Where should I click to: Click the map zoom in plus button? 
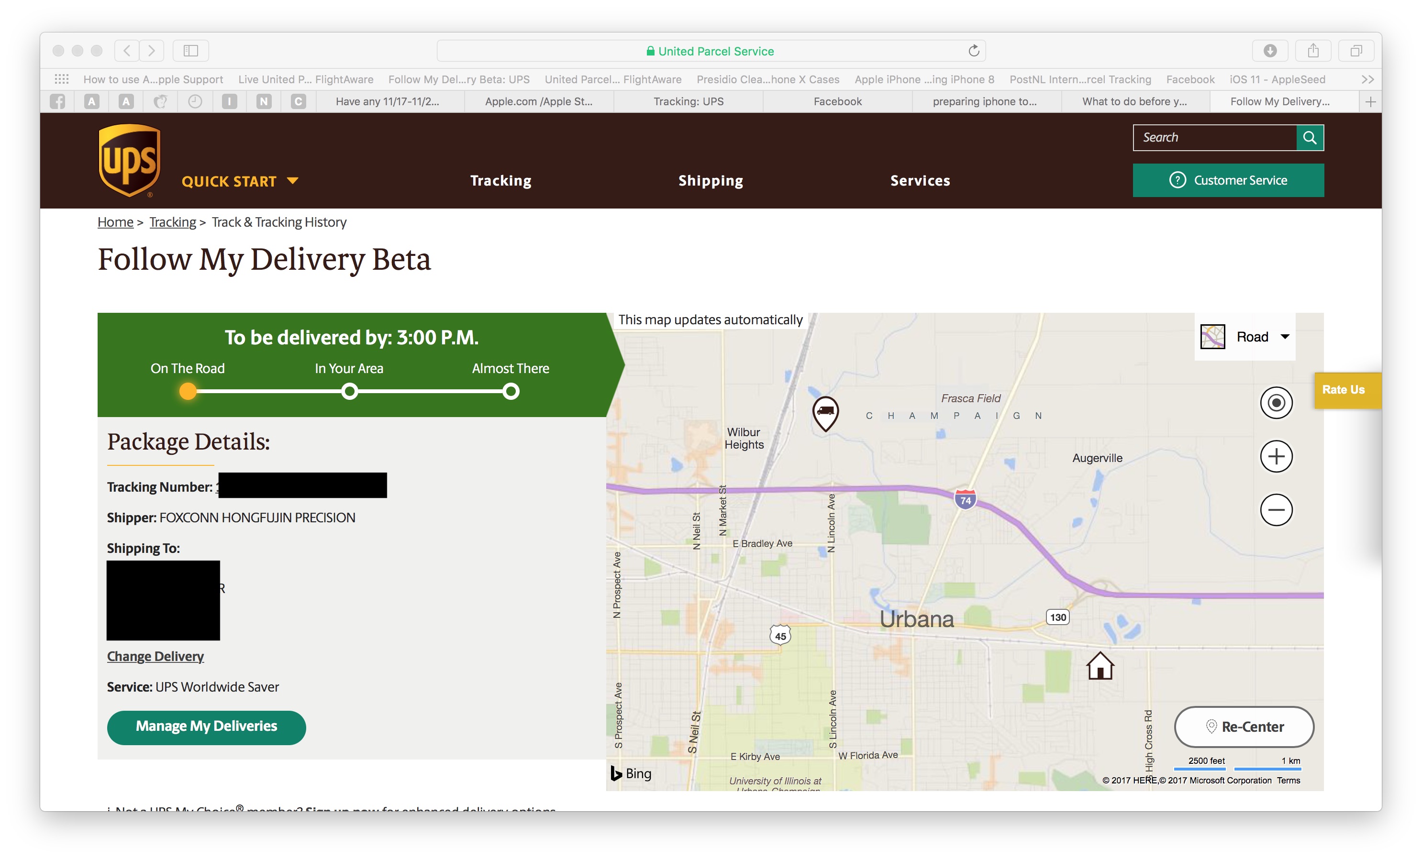coord(1276,456)
